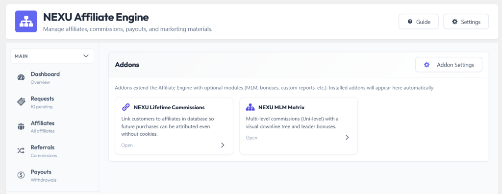Click the 'Manage affiliates, commissions, payouts' subtitle
Image resolution: width=502 pixels, height=194 pixels.
128,29
